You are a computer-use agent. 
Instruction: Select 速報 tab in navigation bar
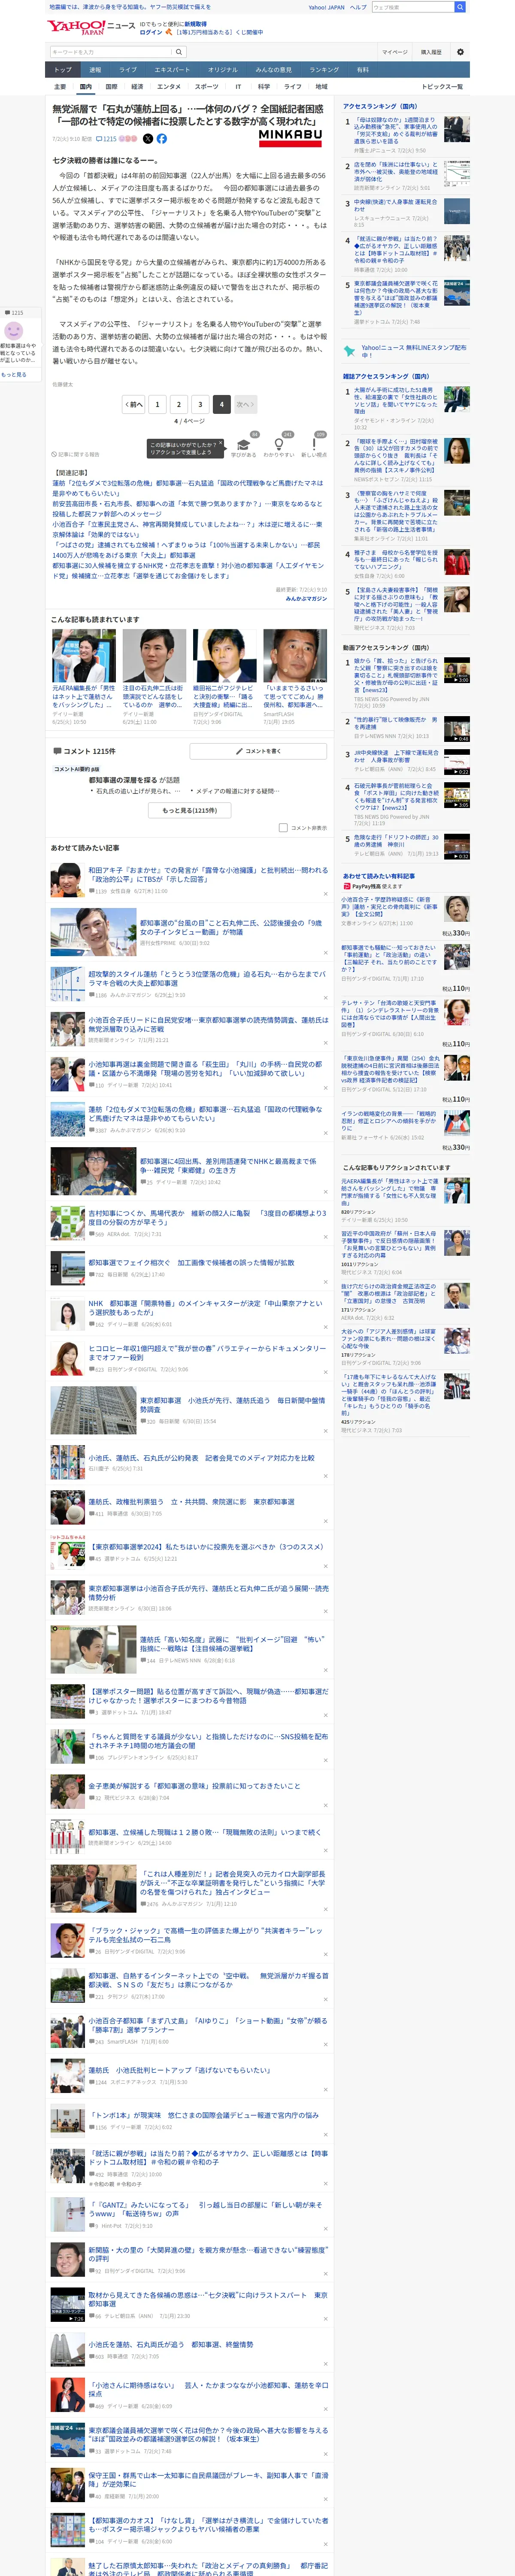[95, 70]
